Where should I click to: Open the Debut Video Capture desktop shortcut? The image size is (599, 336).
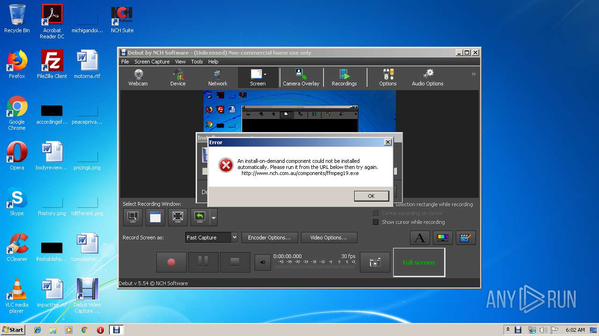click(x=87, y=296)
